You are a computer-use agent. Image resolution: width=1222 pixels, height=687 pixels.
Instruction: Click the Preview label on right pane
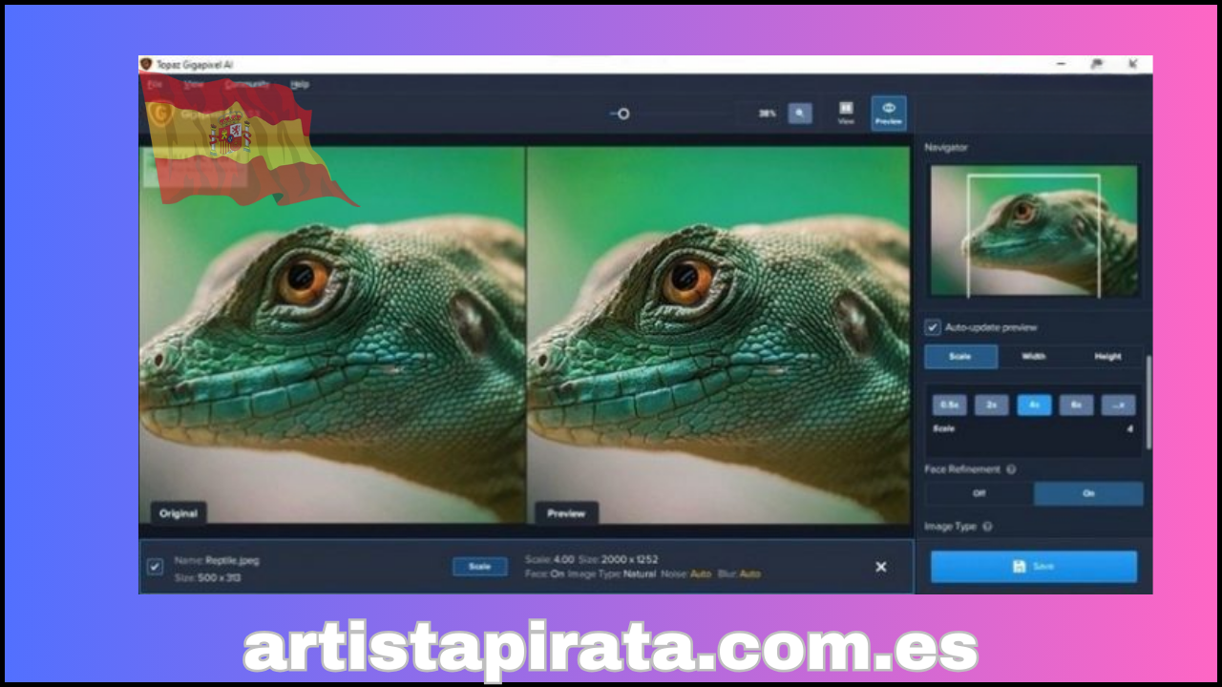(x=566, y=513)
